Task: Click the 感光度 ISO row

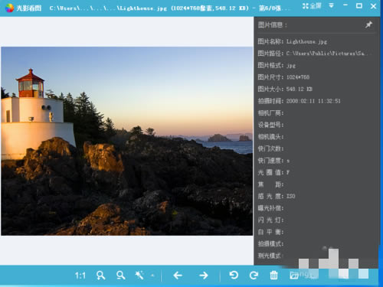Action: pyautogui.click(x=277, y=196)
